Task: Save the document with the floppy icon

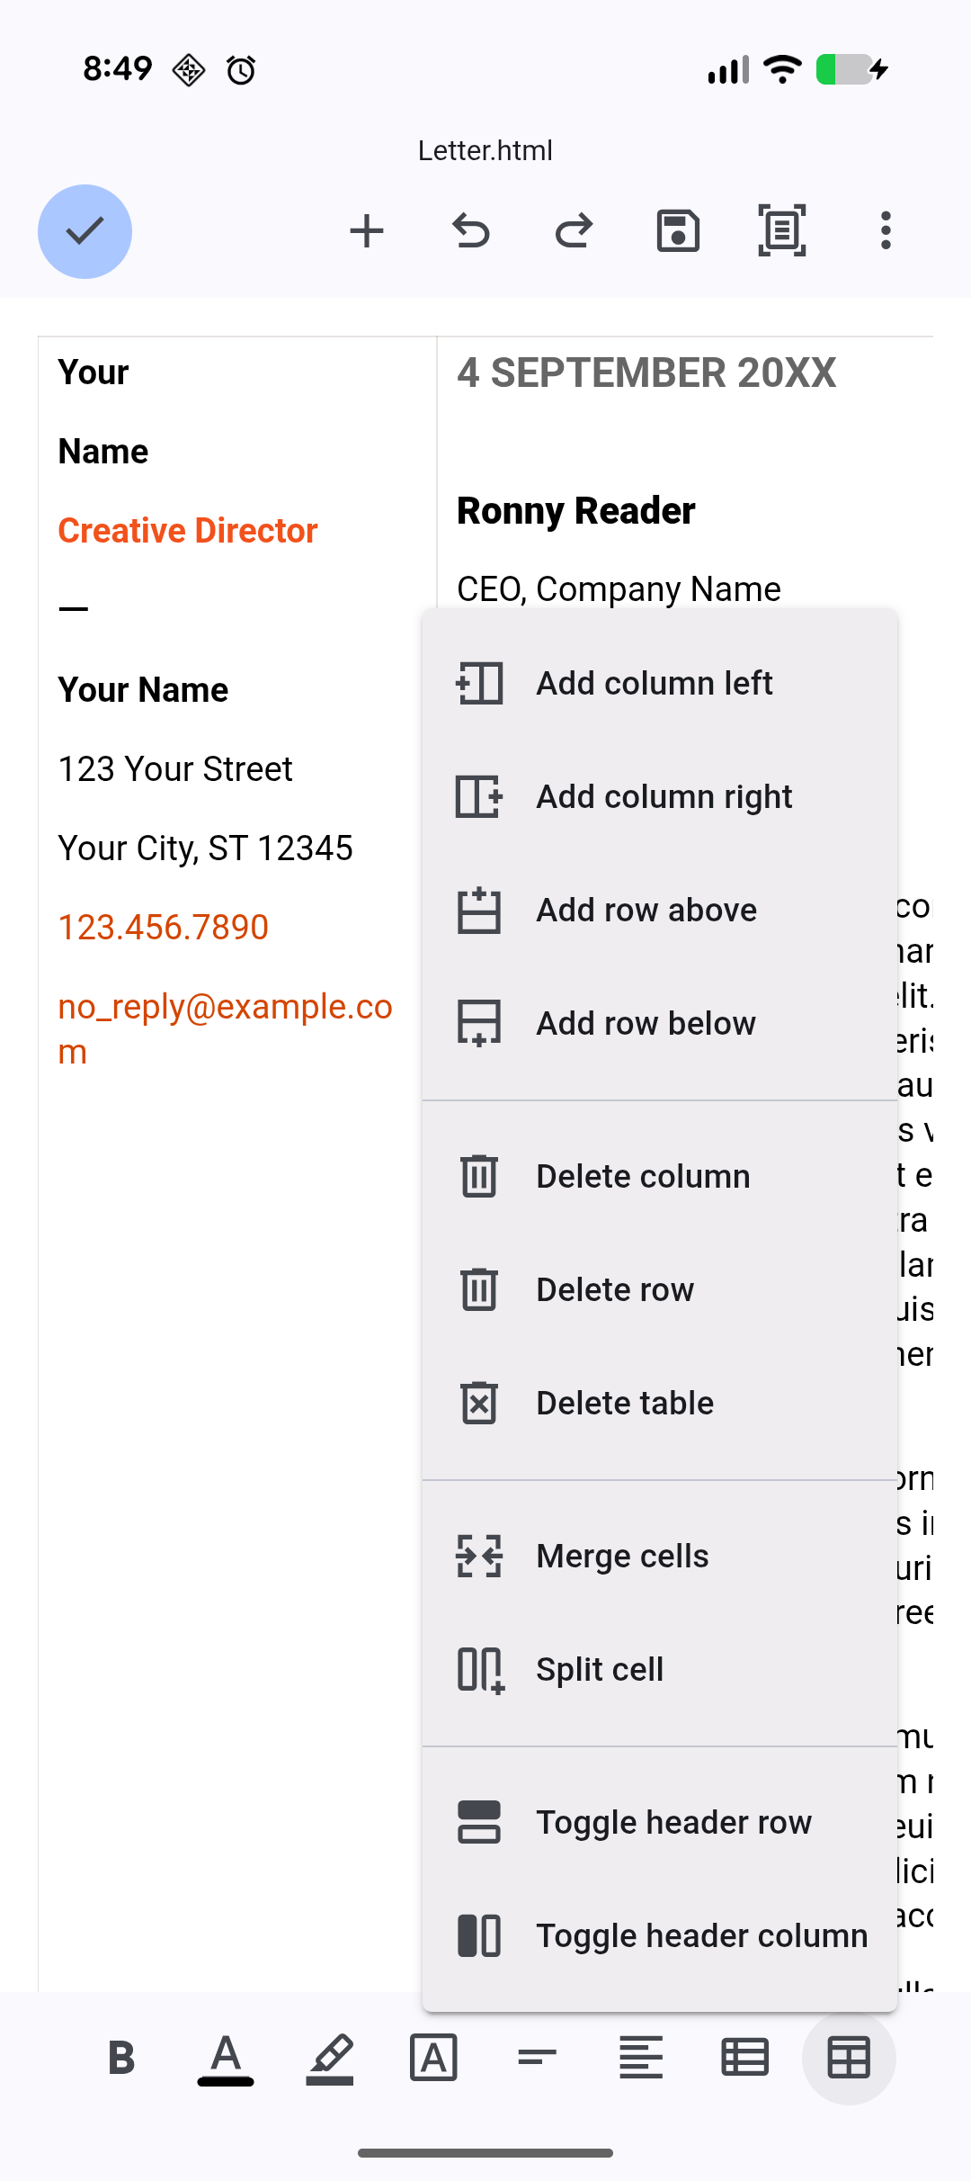Action: coord(678,231)
